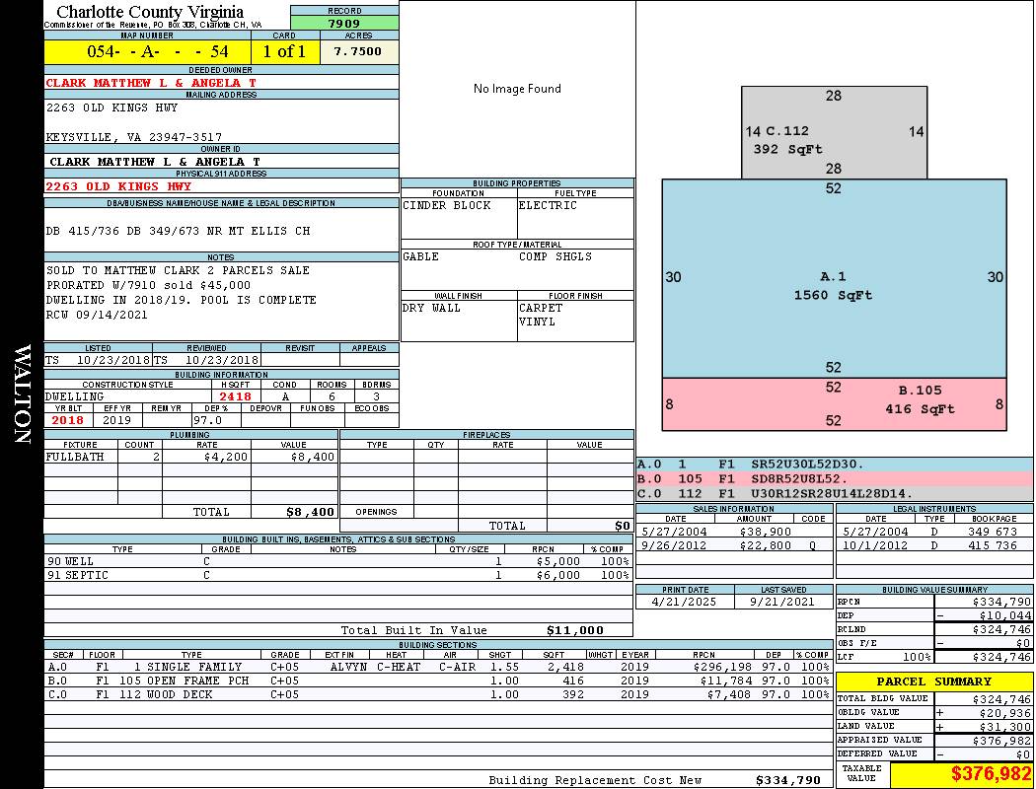
Task: Click the DWELLING construction style
Action: coord(75,396)
